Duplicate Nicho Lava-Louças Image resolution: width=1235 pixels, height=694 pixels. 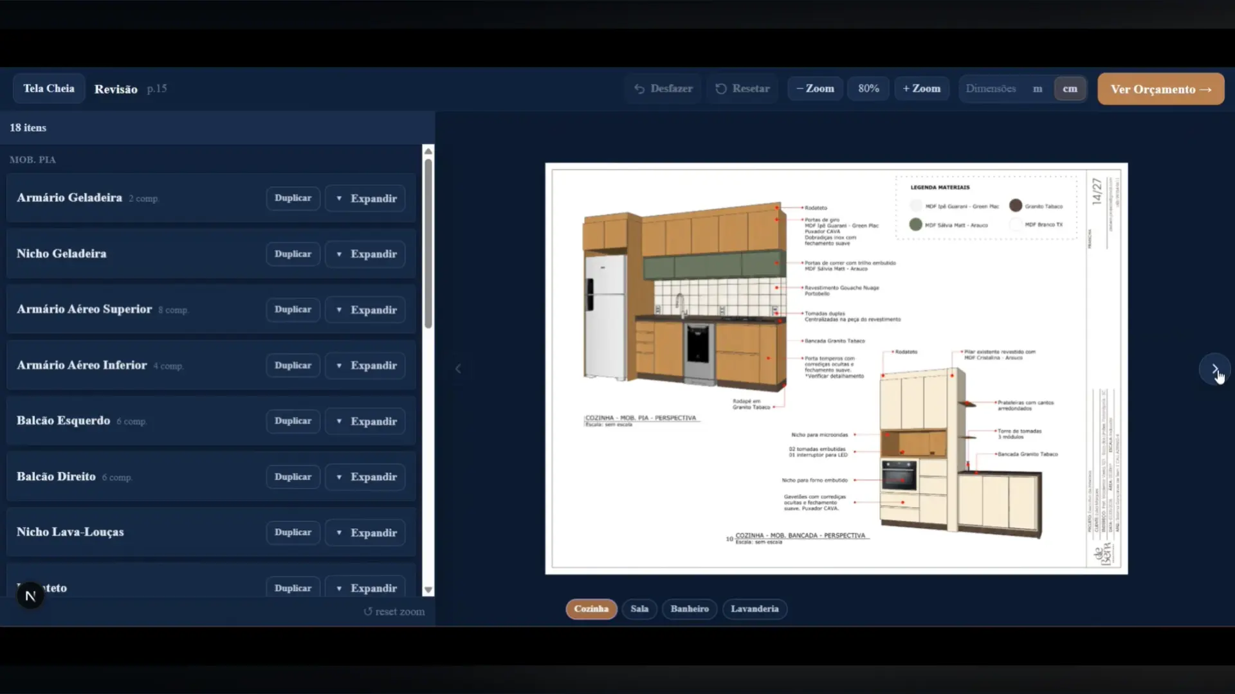(x=293, y=532)
